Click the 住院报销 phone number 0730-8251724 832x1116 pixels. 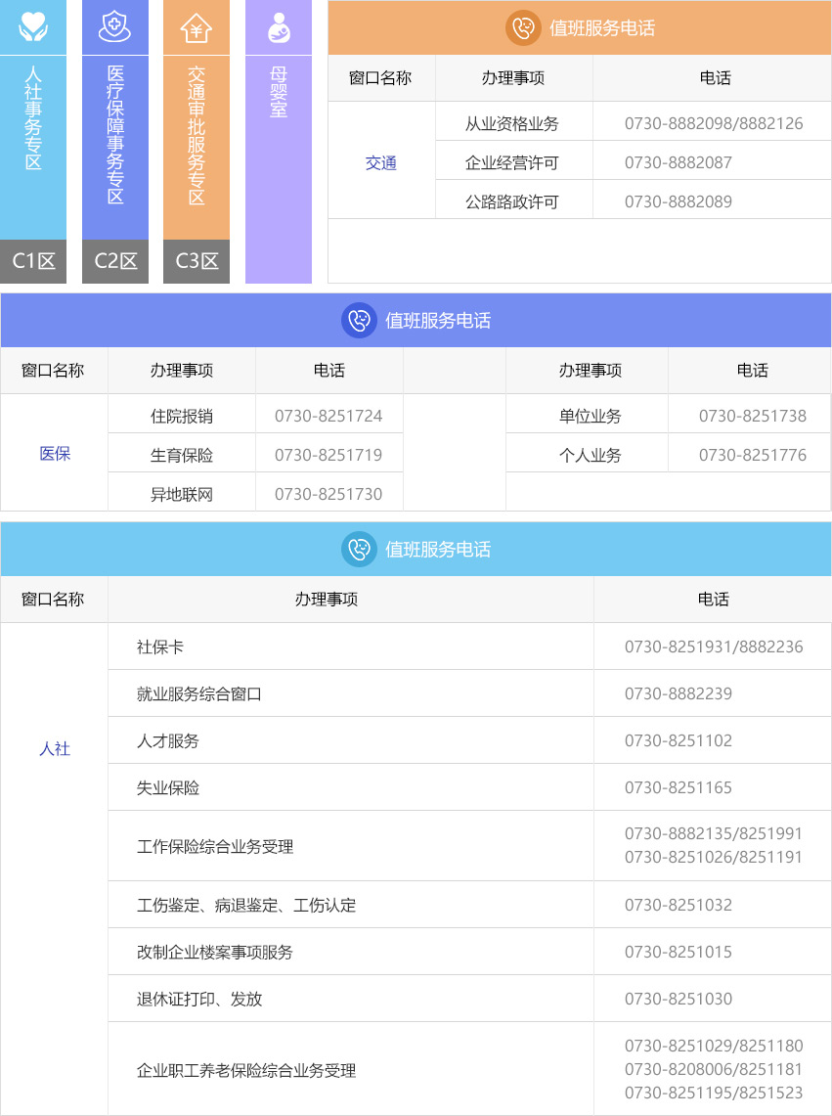tap(328, 416)
